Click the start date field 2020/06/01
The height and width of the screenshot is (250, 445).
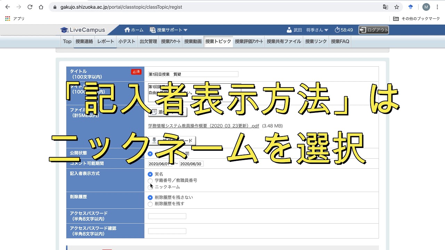[x=160, y=164]
